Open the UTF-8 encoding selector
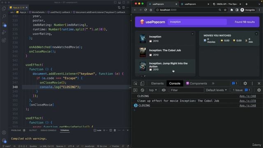Viewport: 263px width, 148px height. click(71, 146)
